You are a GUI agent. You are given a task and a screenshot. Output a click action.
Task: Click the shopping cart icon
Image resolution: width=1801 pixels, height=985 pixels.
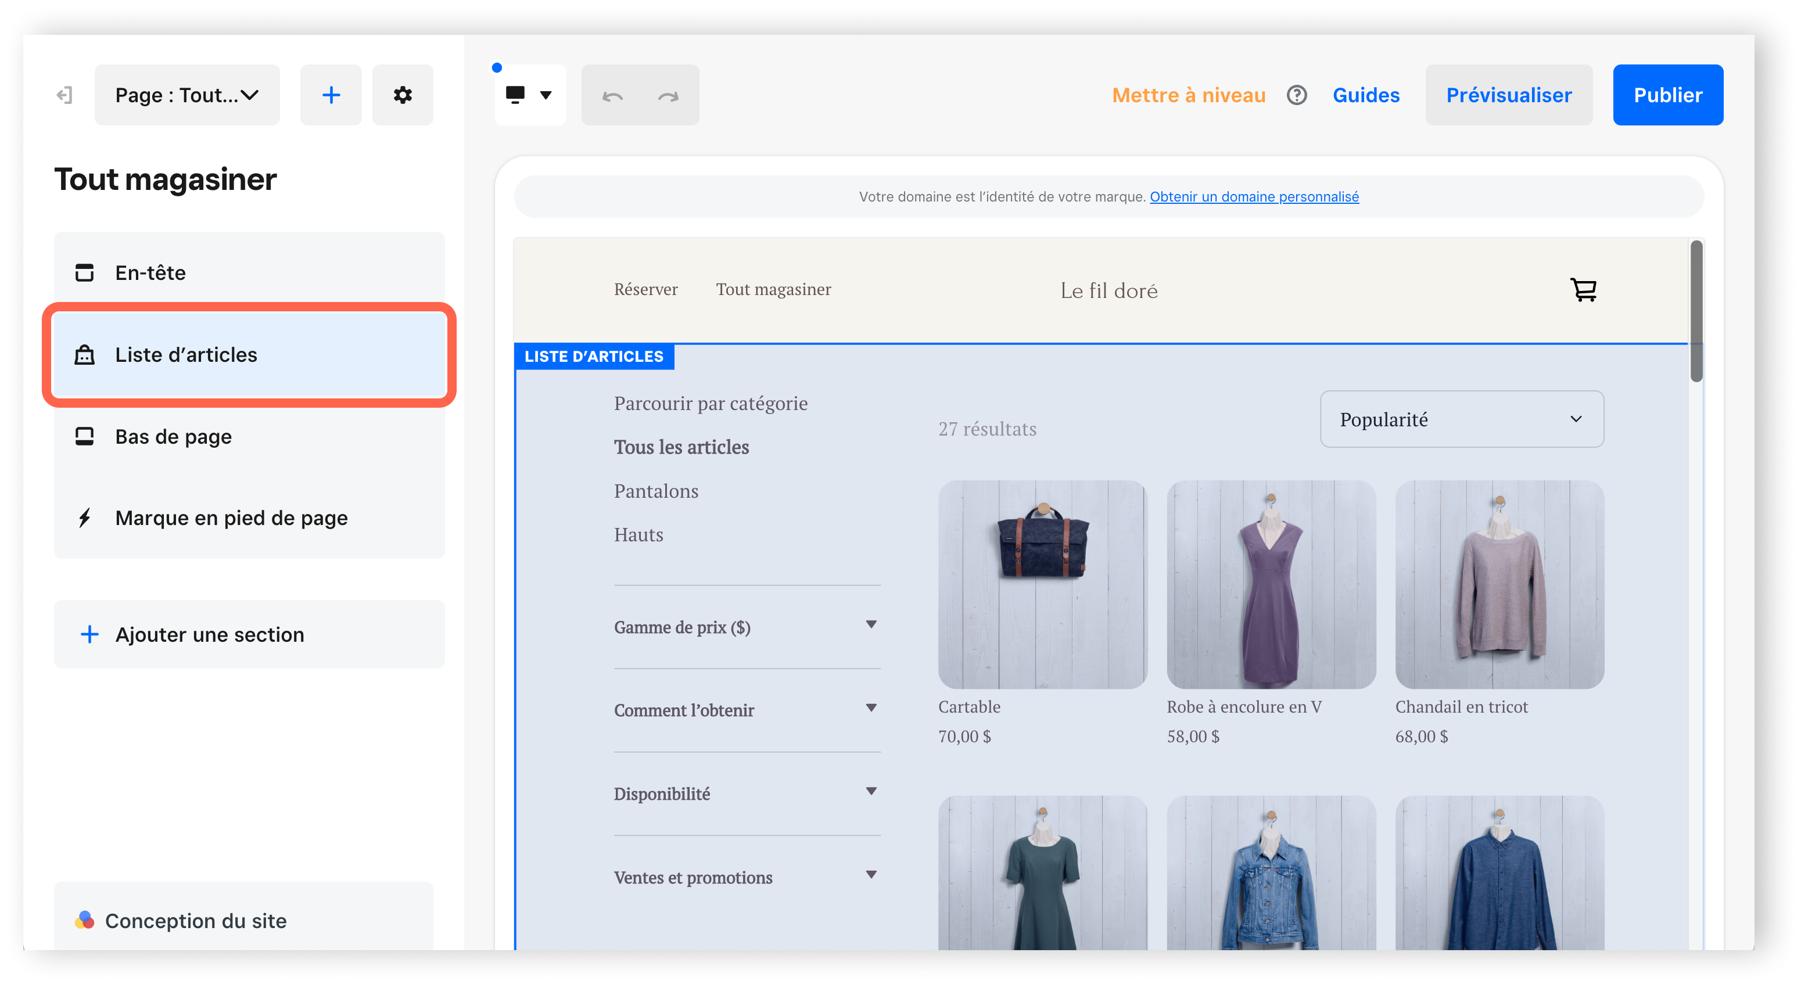pos(1583,289)
